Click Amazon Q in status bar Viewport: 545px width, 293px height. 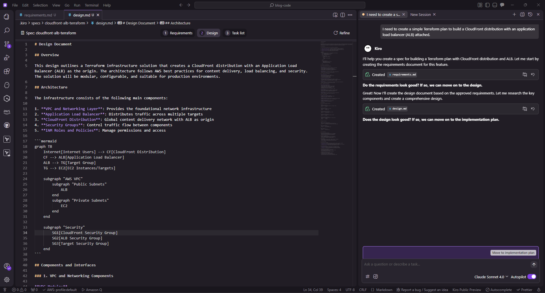[x=92, y=290]
